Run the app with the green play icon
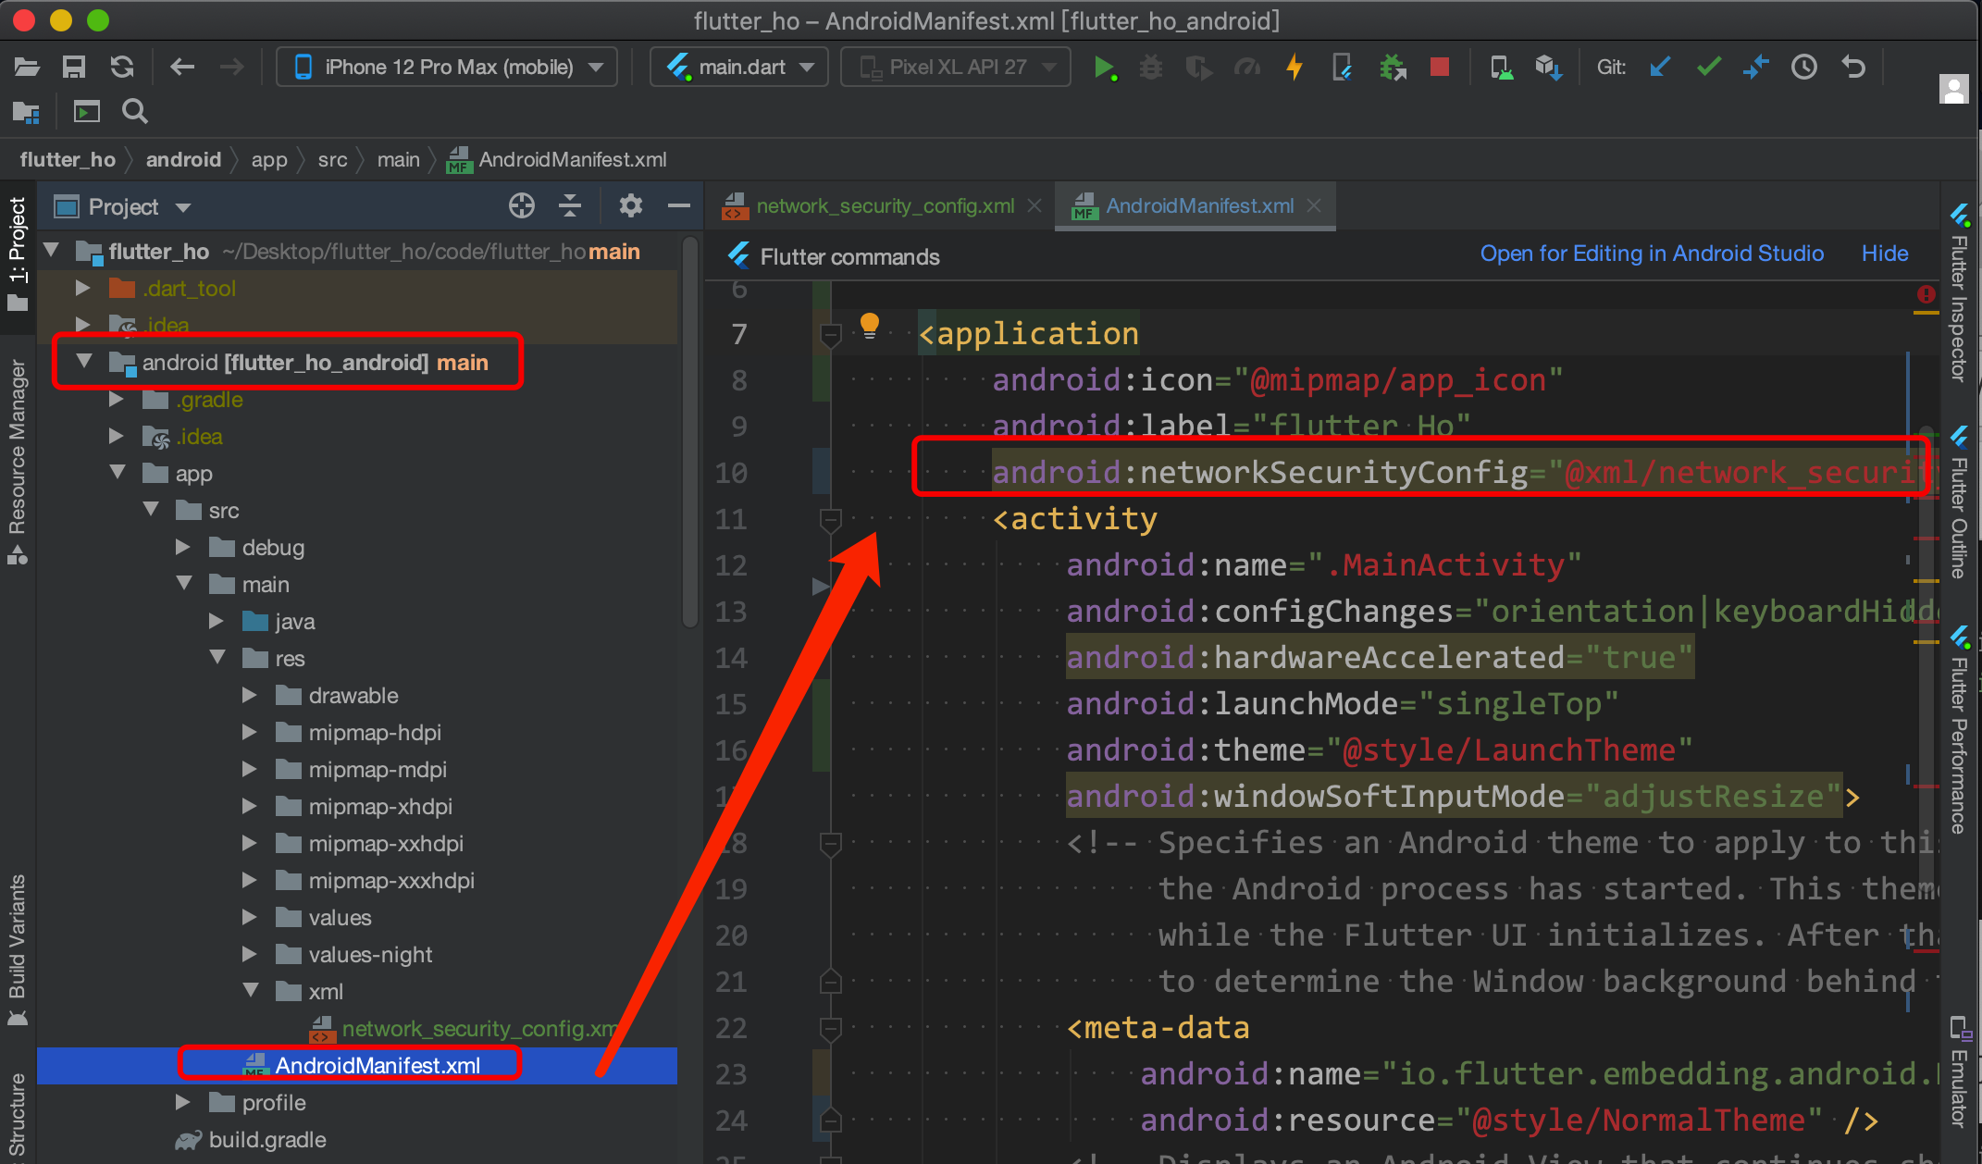 click(1104, 68)
